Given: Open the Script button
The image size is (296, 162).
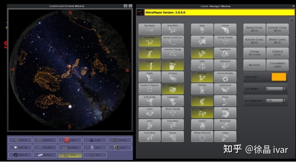Looking at the screenshot, I should (x=120, y=148).
